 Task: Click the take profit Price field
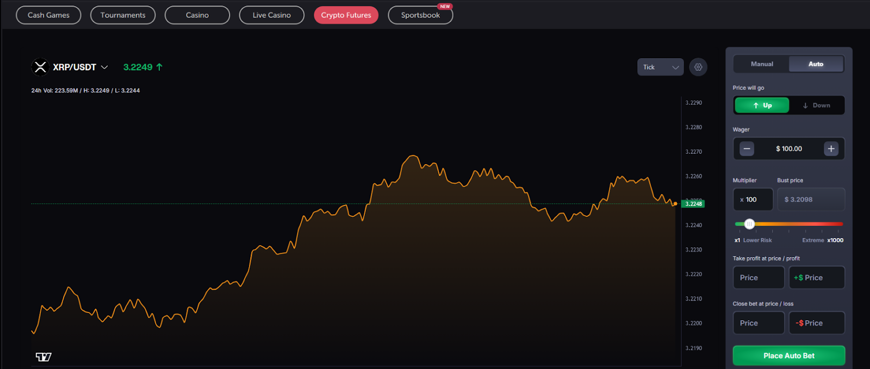759,278
